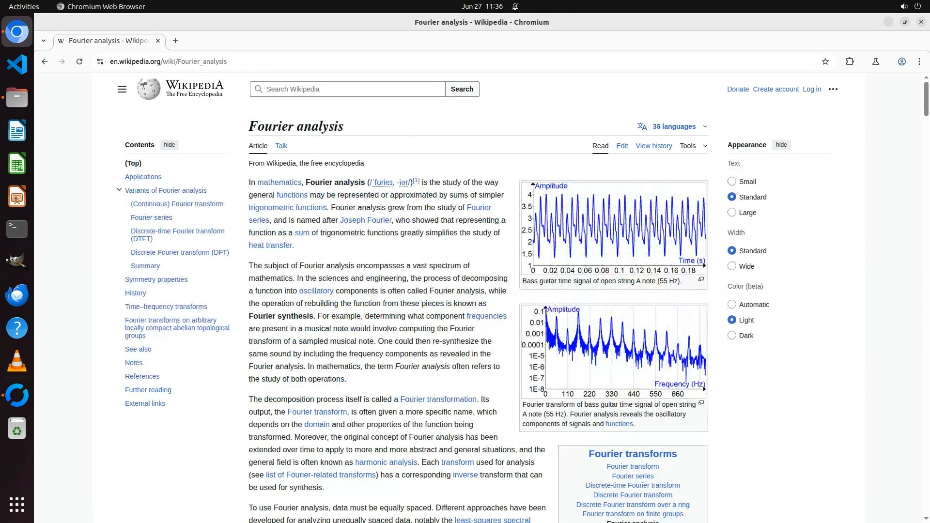Click the Joseph Fourier link
The height and width of the screenshot is (523, 930).
365,220
